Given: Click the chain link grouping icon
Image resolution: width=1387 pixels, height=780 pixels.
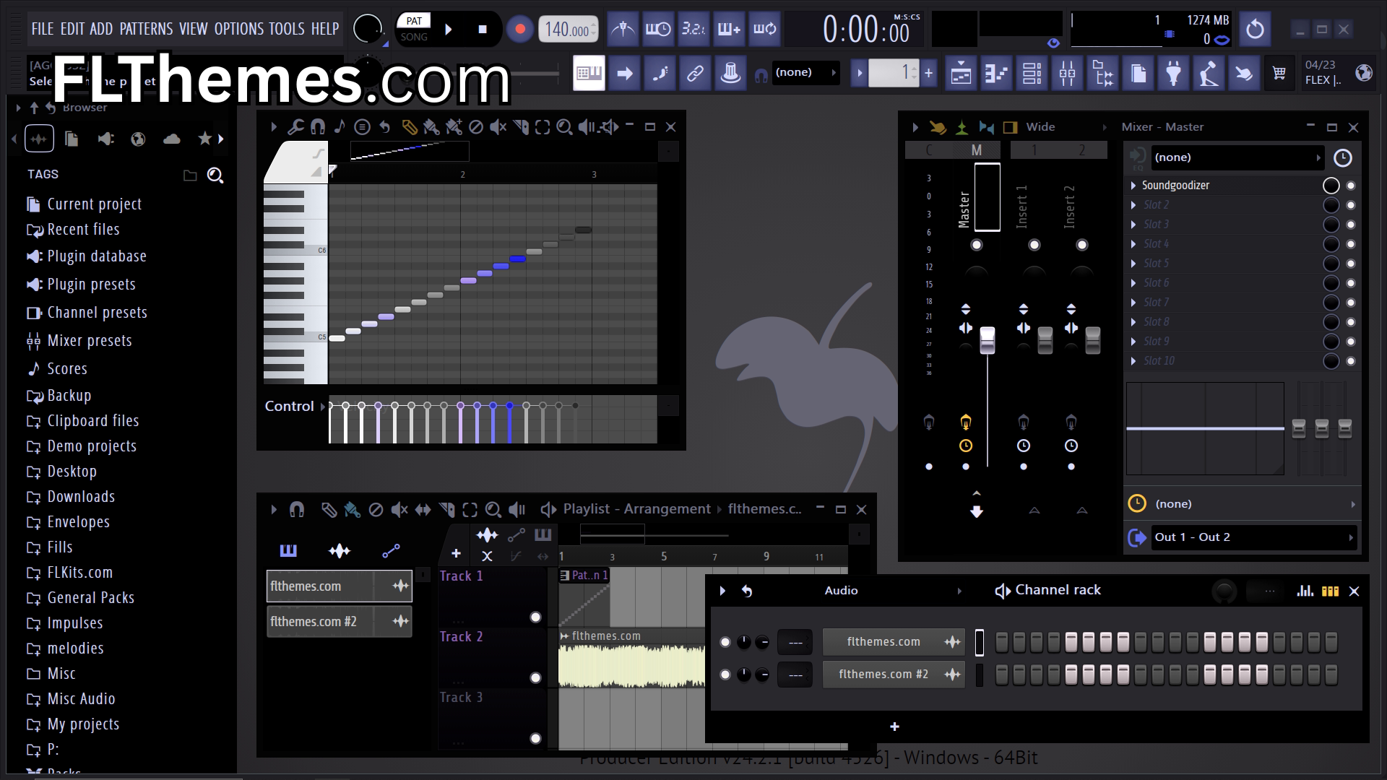Looking at the screenshot, I should coord(695,73).
